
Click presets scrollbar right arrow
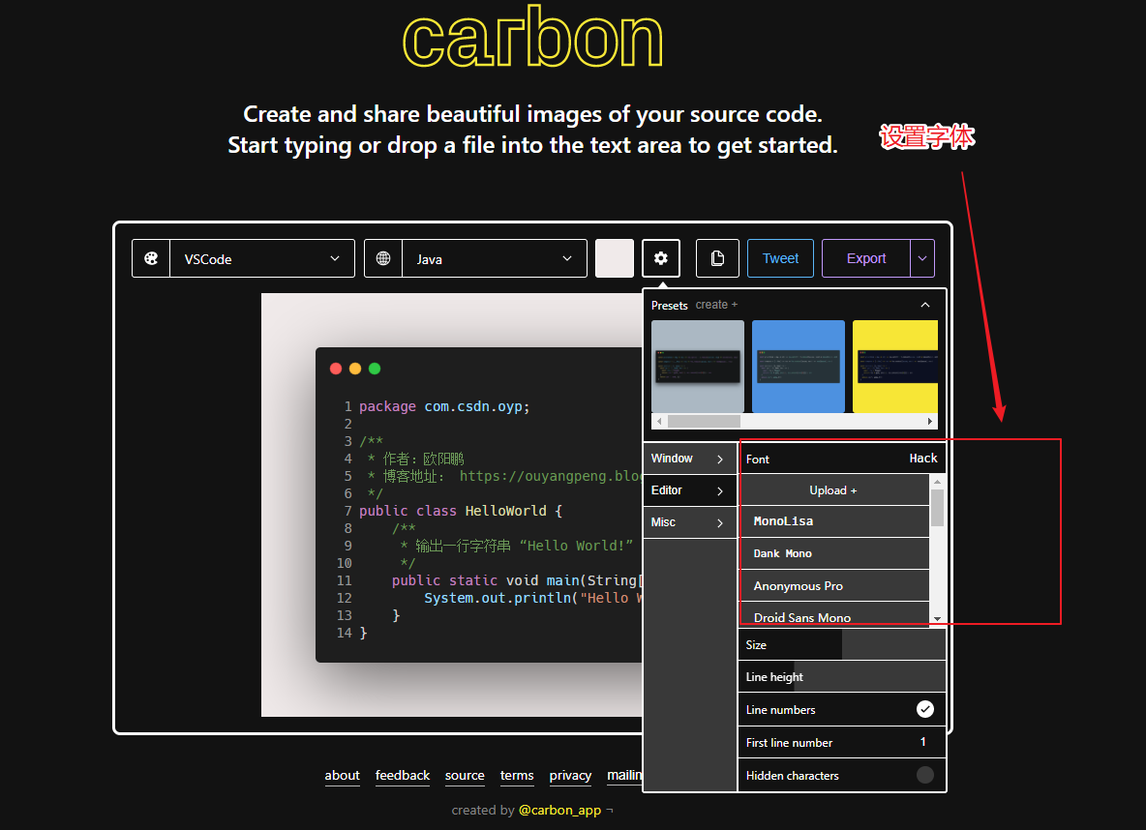click(x=929, y=422)
